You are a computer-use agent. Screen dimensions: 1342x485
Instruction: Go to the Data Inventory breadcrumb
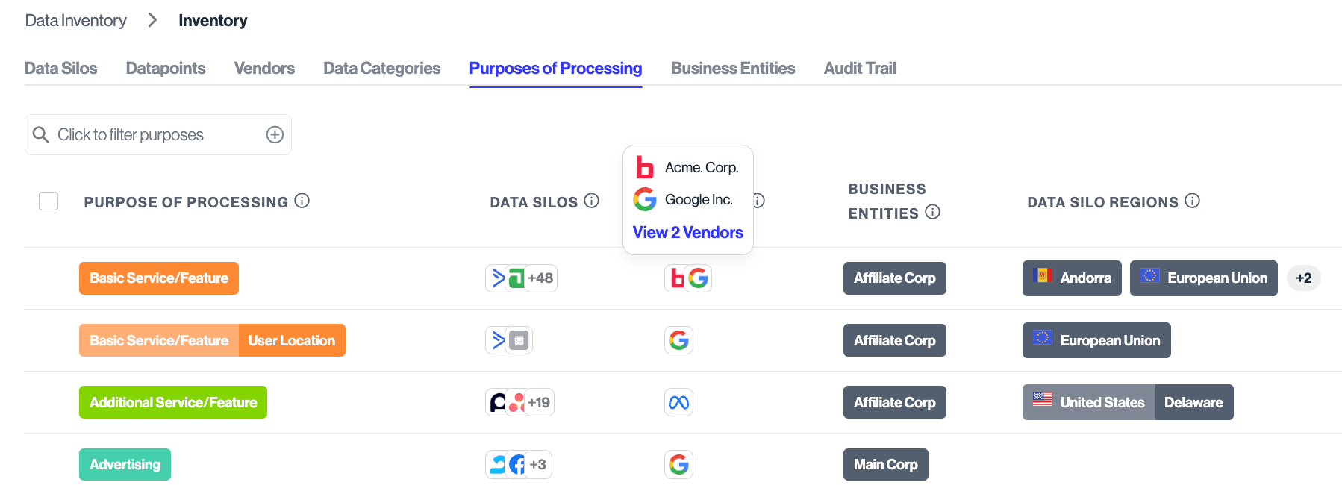coord(75,20)
